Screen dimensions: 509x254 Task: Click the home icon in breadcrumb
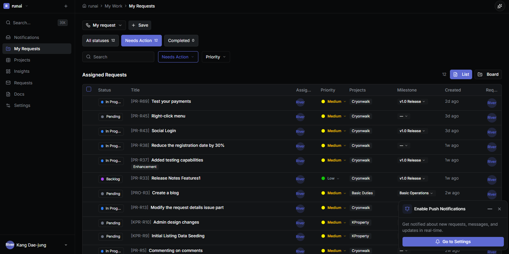pyautogui.click(x=84, y=6)
